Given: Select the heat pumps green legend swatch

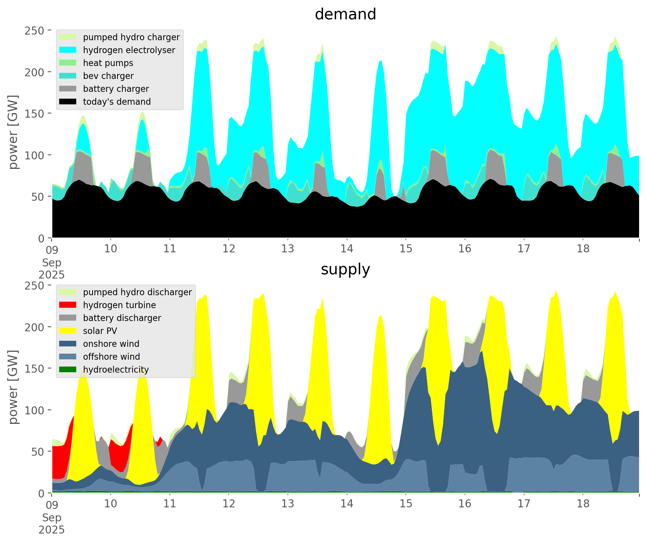Looking at the screenshot, I should [x=68, y=63].
